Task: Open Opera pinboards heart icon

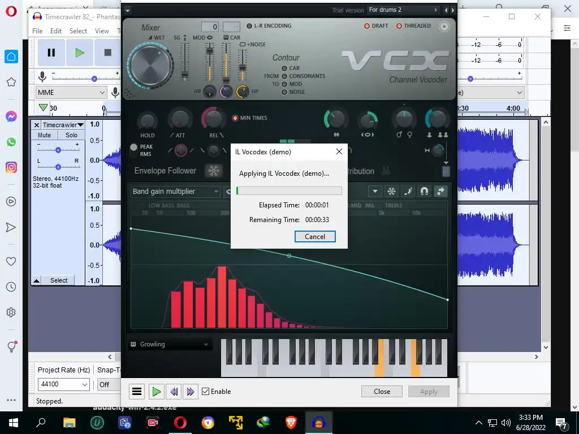Action: pos(11,261)
